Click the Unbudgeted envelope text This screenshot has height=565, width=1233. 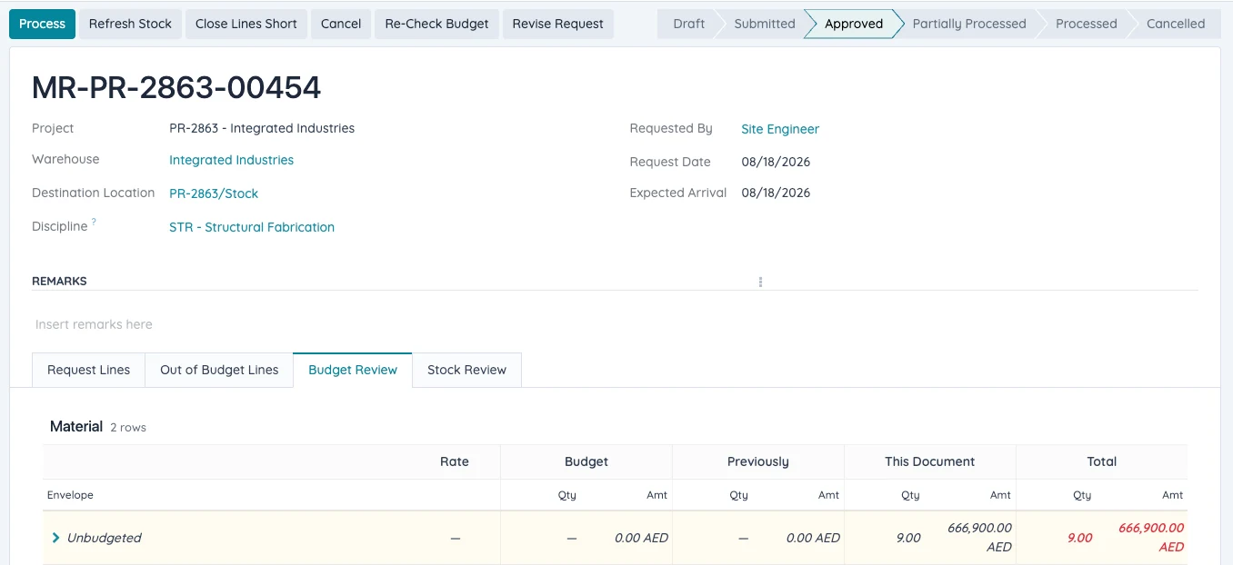pos(105,538)
